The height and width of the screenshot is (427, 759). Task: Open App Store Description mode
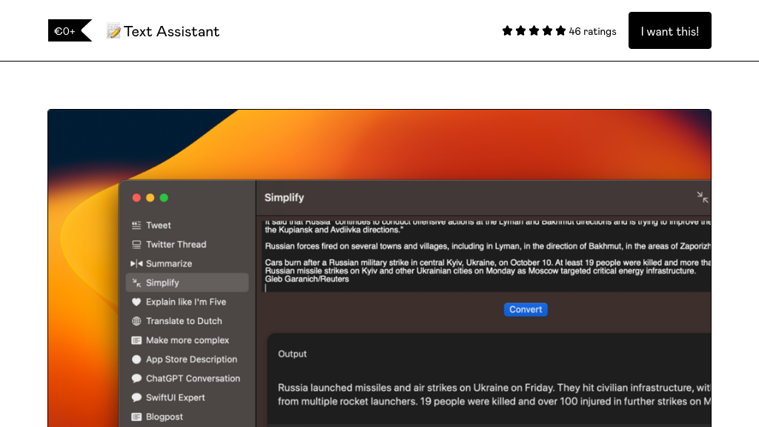[x=191, y=359]
